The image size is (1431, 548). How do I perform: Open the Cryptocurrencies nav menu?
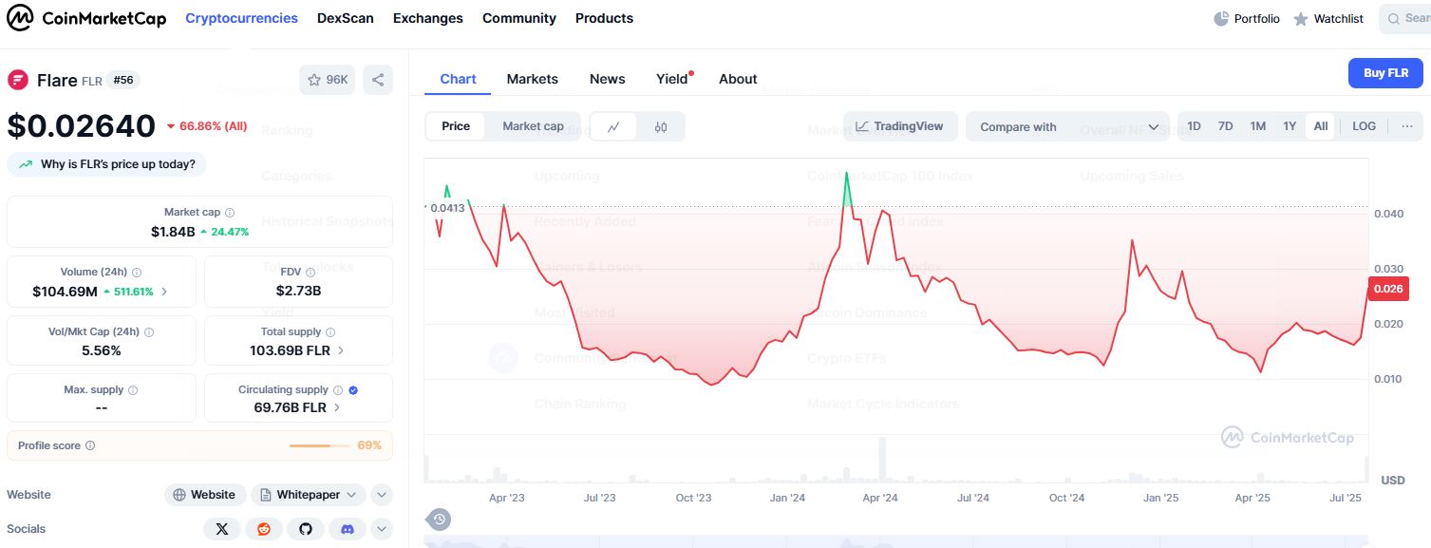pos(241,18)
